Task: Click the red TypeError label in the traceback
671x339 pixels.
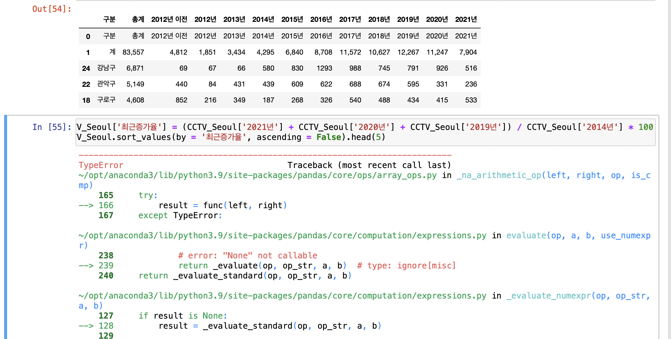Action: coord(101,165)
